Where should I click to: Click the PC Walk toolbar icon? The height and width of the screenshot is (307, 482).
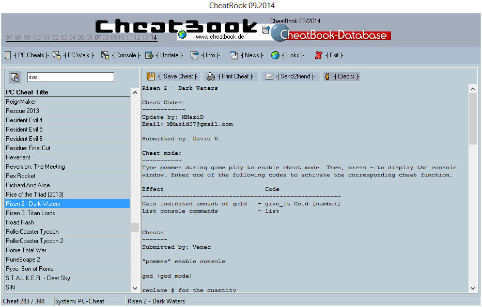(56, 55)
